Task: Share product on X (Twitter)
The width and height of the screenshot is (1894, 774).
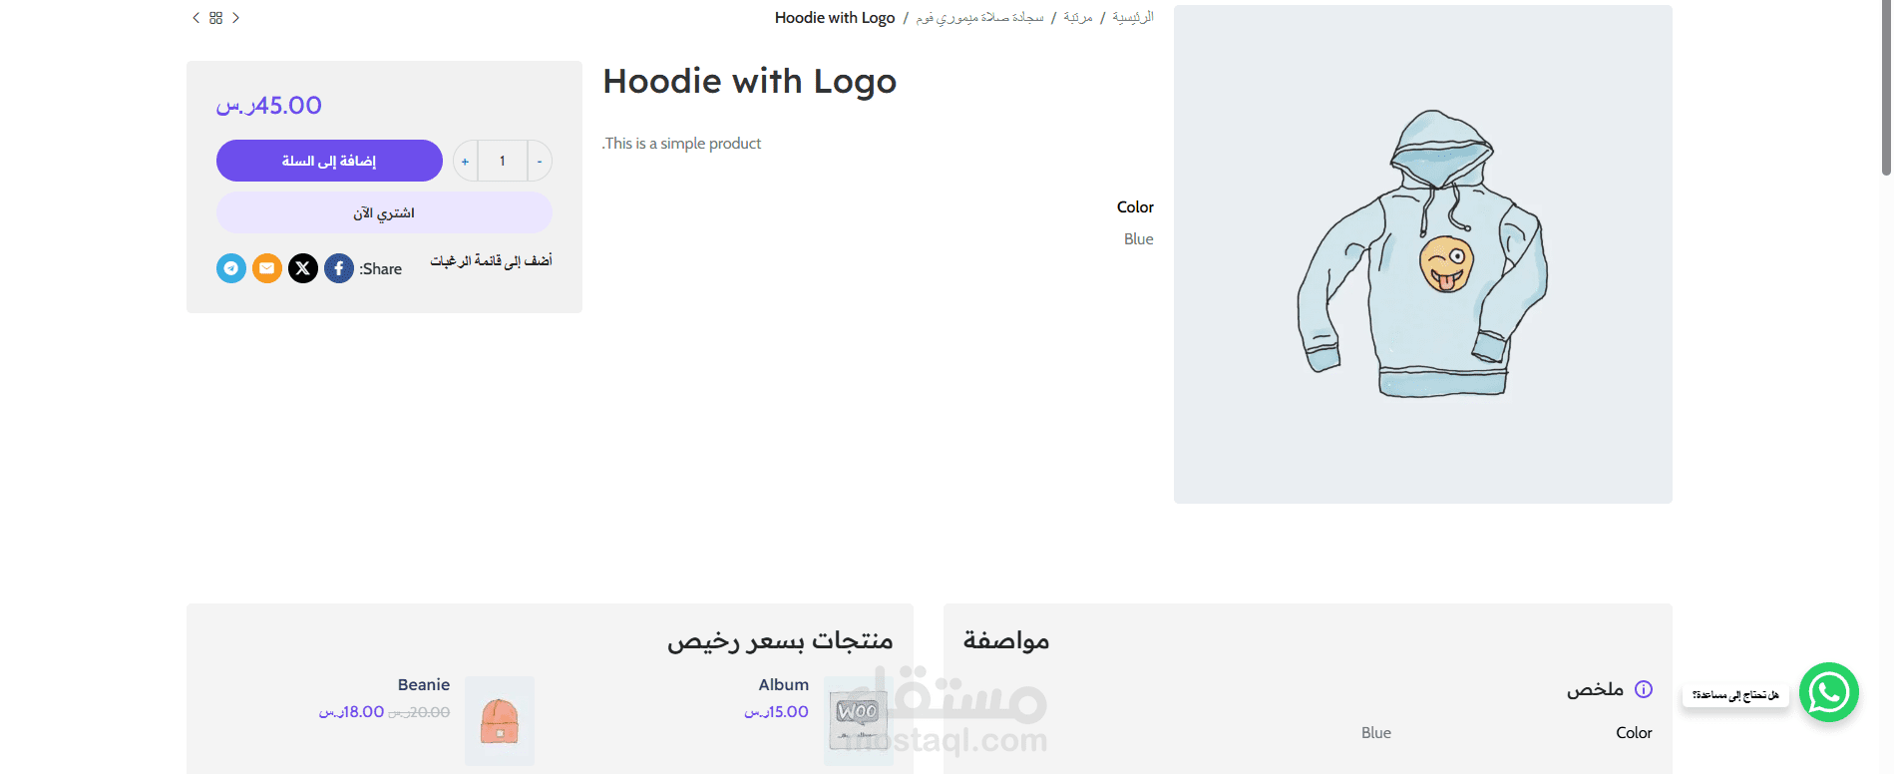Action: point(303,268)
